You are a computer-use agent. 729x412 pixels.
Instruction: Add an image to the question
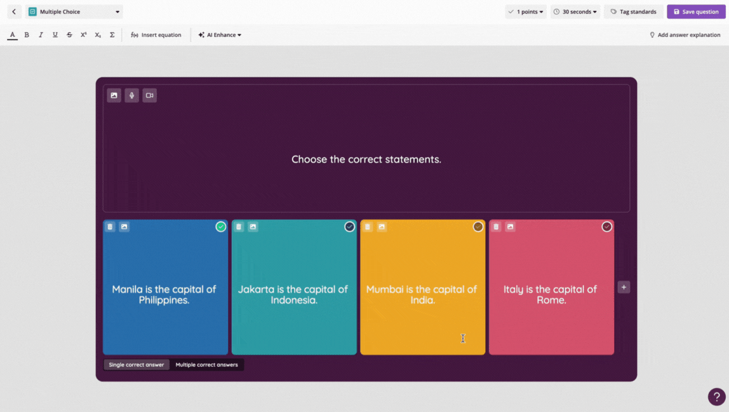(114, 95)
